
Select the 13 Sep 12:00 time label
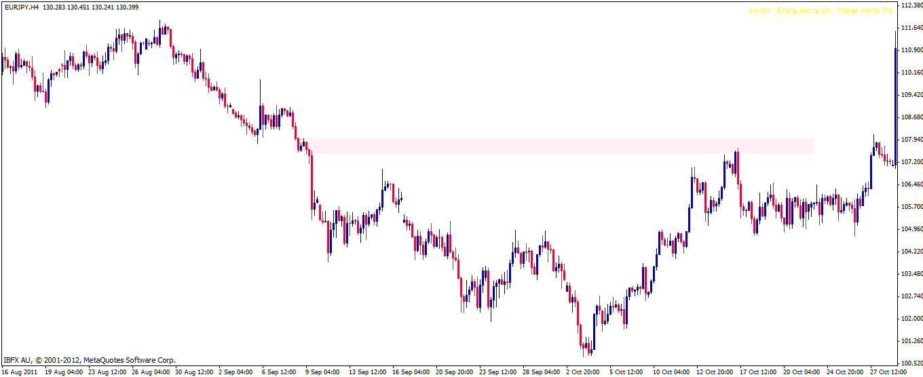366,372
